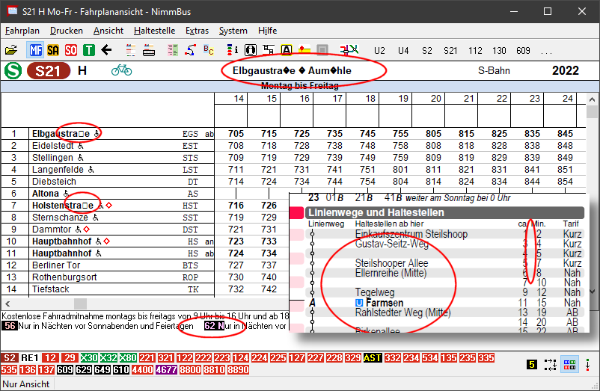Open the Haltestelle menu
The image size is (600, 391).
click(154, 31)
